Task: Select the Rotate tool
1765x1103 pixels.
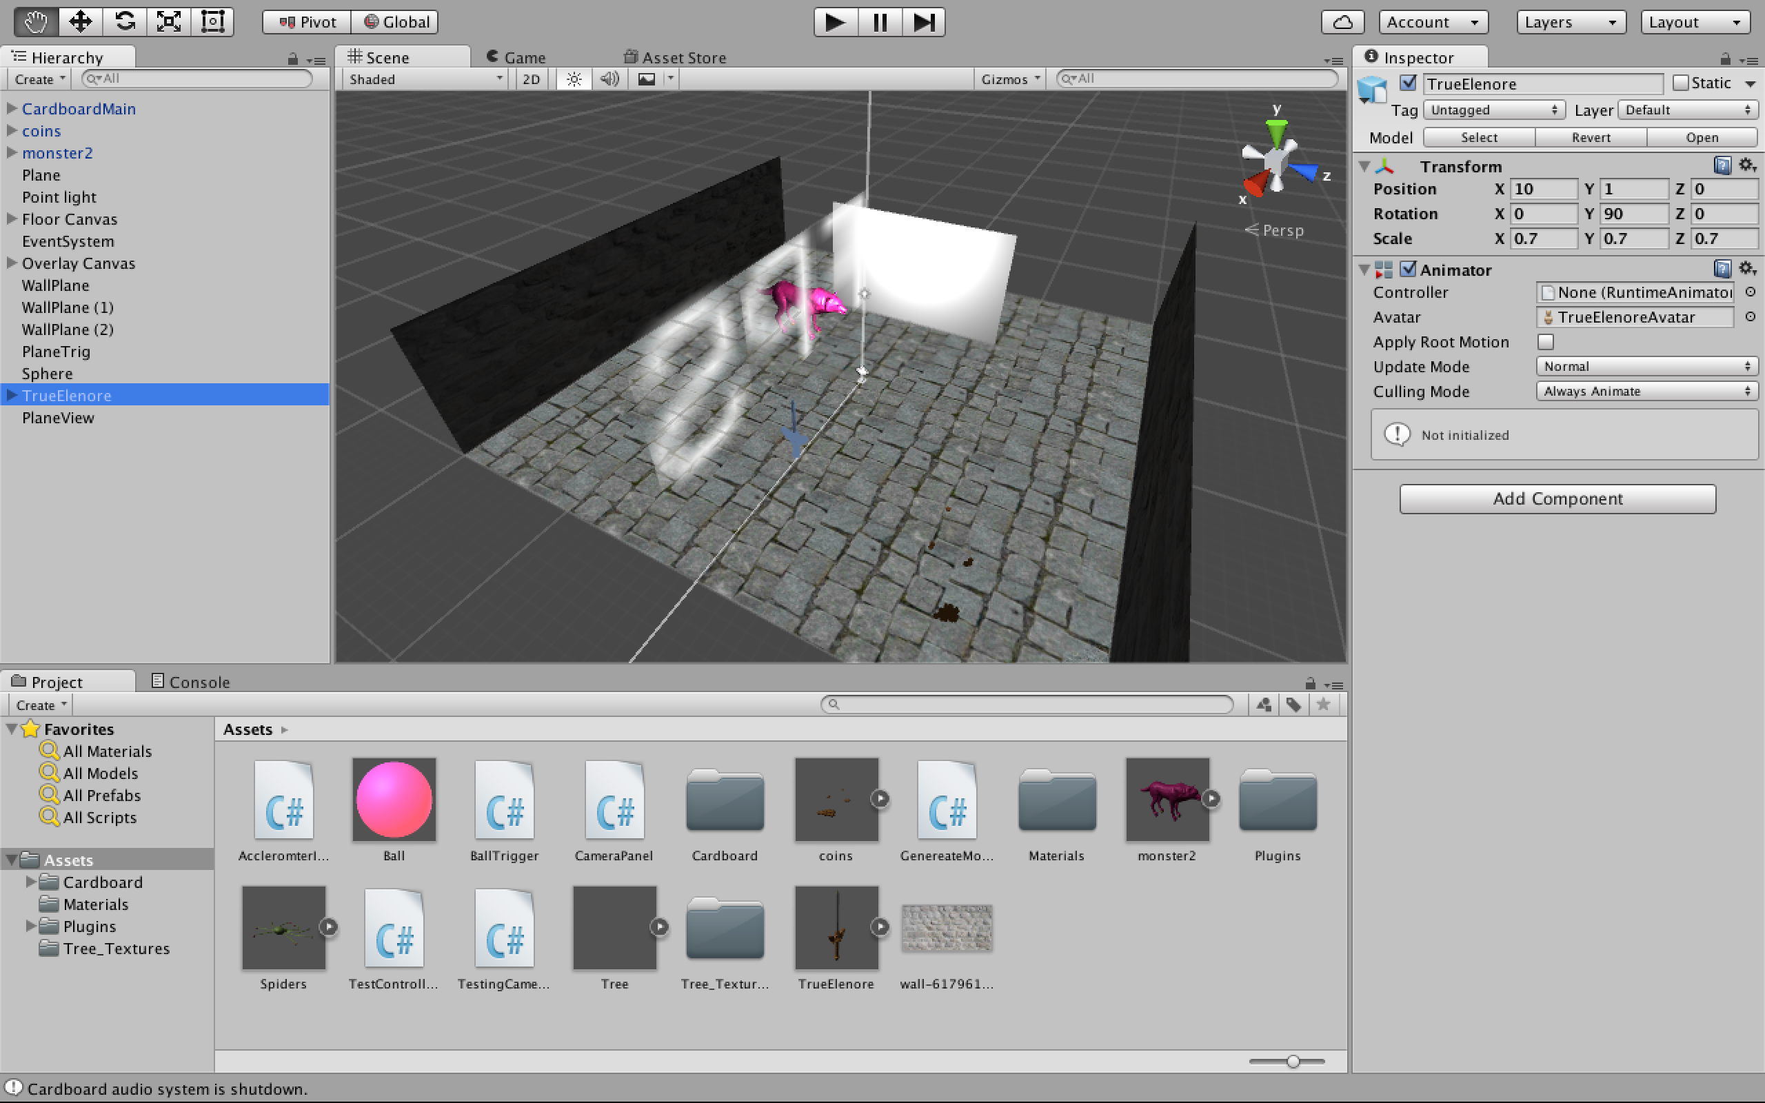Action: coord(125,22)
